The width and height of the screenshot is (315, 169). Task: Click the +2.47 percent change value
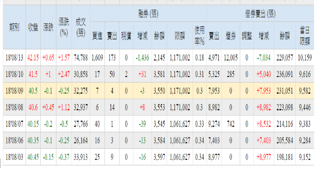(64, 74)
